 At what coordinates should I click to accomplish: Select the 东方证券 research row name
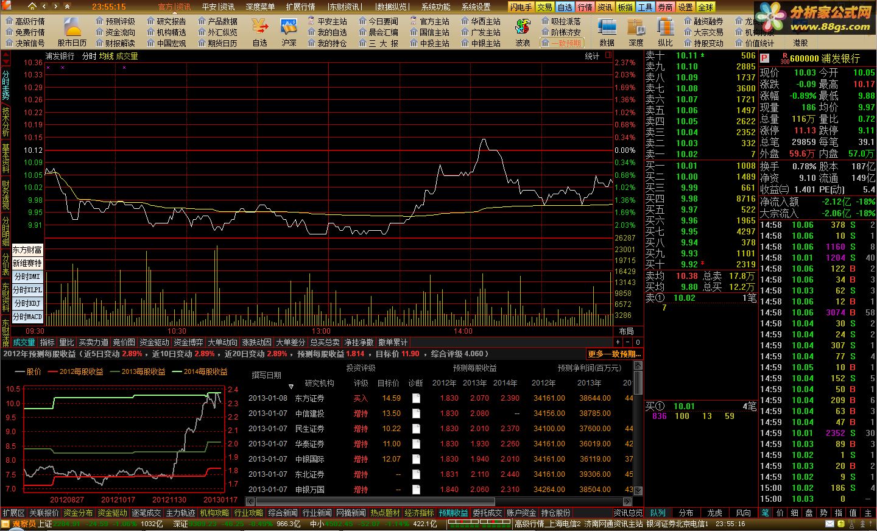[x=309, y=398]
